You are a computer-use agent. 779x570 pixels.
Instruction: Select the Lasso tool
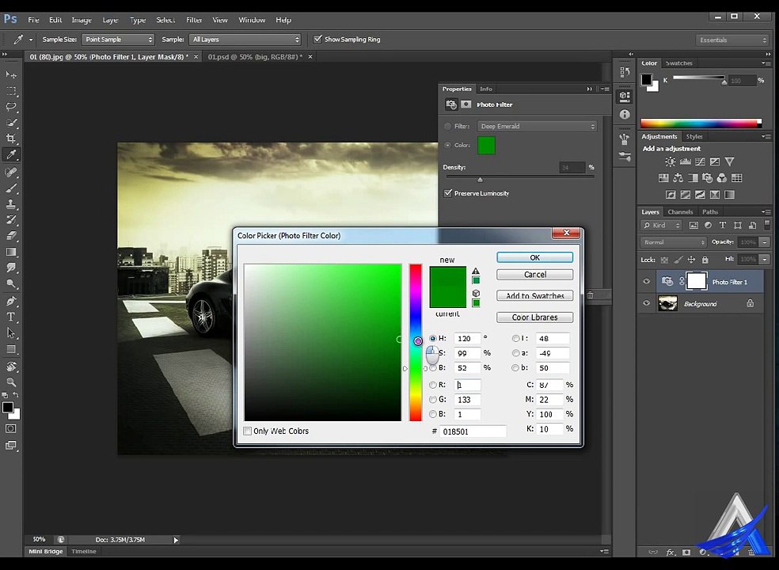click(x=11, y=107)
